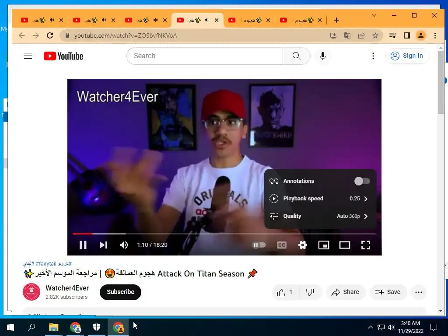The image size is (448, 336).
Task: Go to the YouTube home logo
Action: click(x=63, y=56)
